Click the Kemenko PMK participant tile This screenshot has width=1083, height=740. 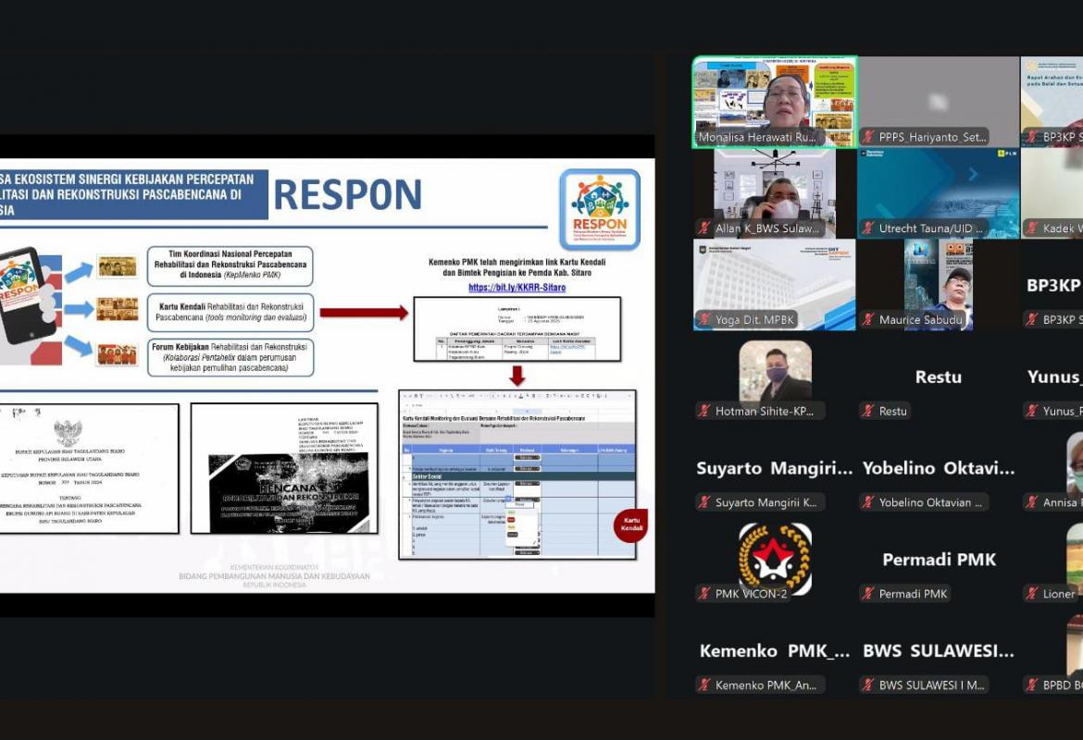click(x=774, y=651)
